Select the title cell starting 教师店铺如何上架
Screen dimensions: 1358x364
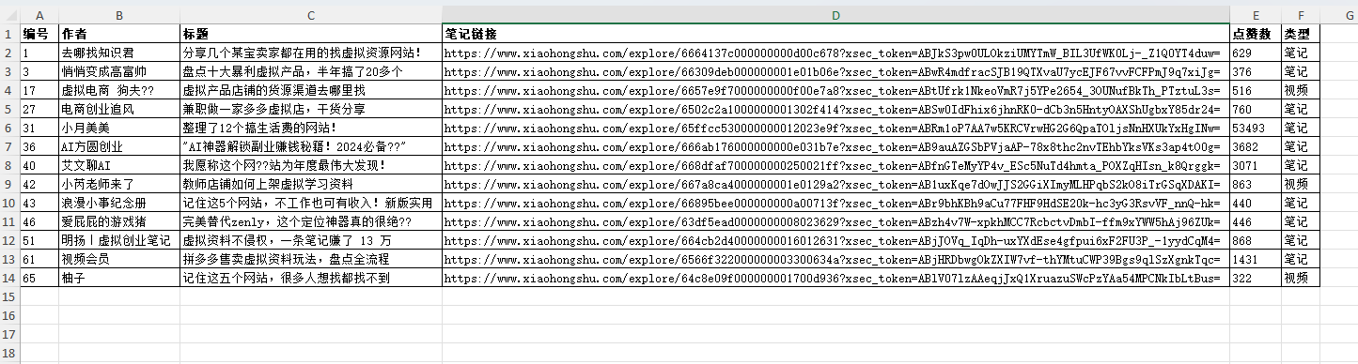(x=310, y=184)
